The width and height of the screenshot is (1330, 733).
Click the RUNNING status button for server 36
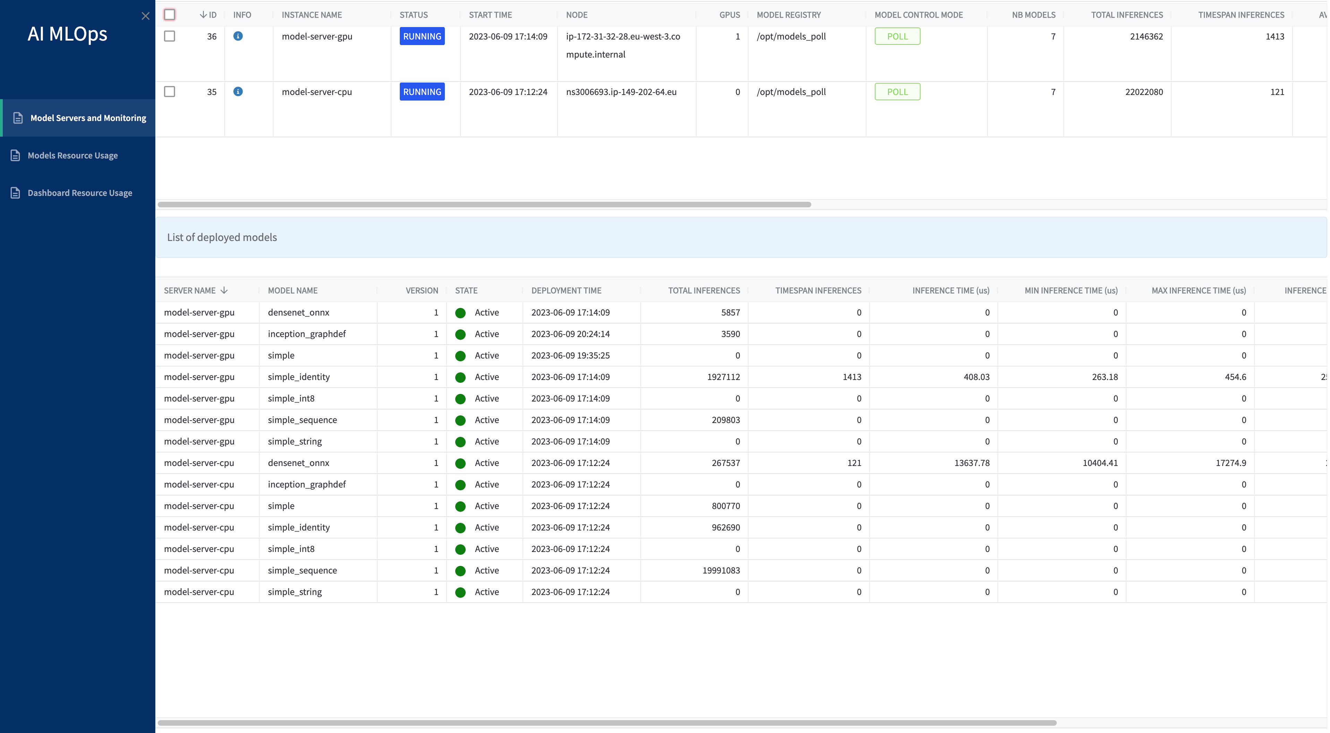coord(421,36)
